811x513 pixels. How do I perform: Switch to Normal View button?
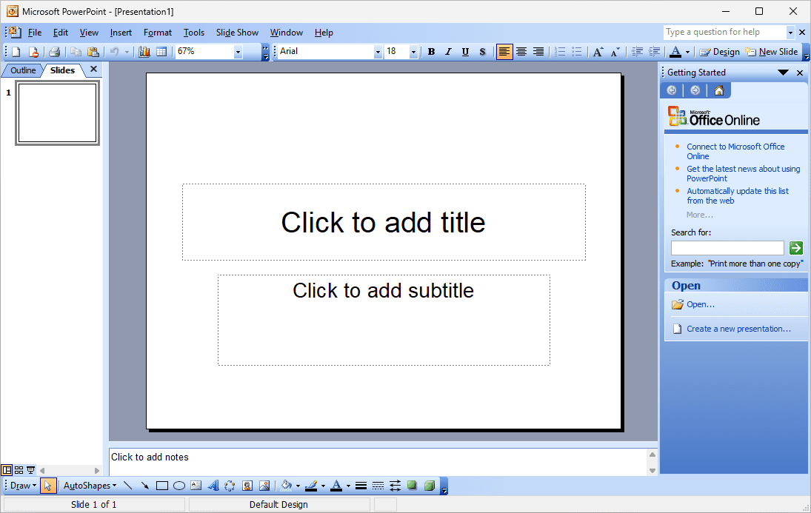tap(7, 470)
